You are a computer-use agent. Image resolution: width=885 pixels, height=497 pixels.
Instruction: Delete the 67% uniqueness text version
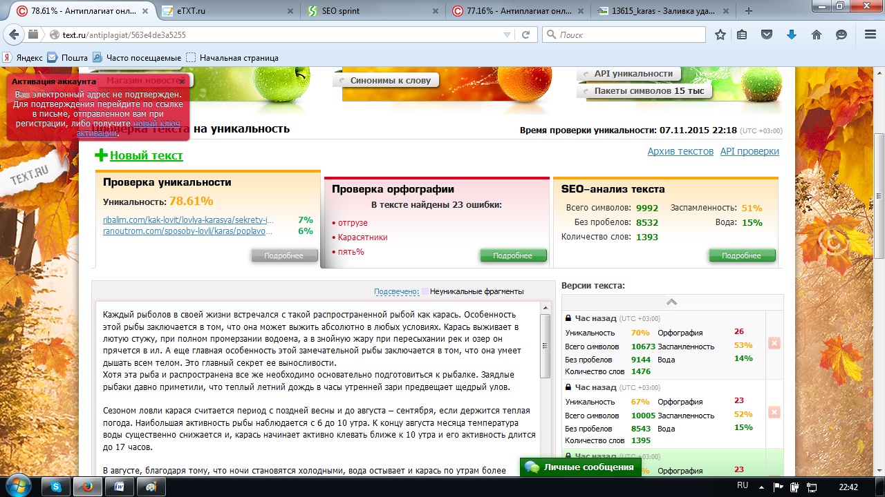(774, 412)
